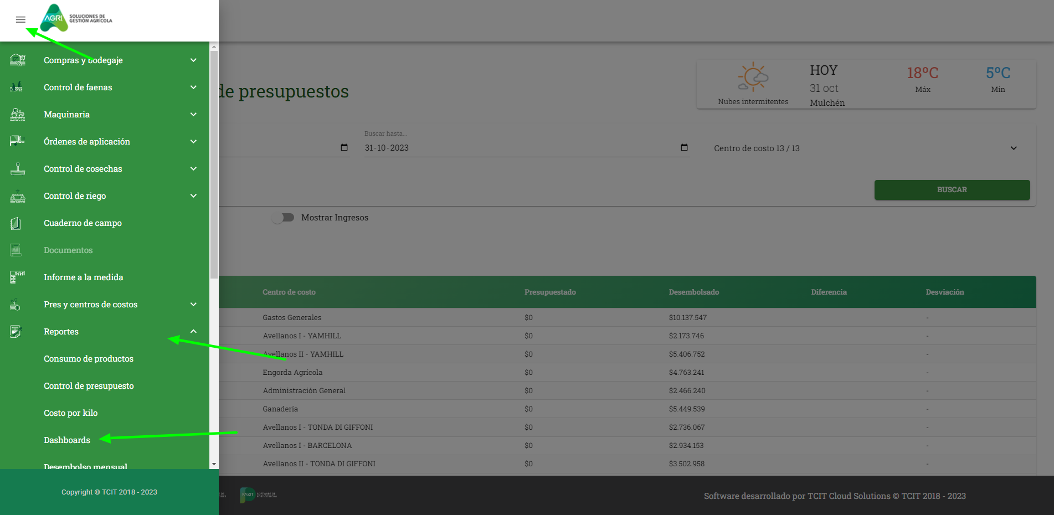The width and height of the screenshot is (1054, 515).
Task: Click Avellanos I - BARCELONA row
Action: (x=628, y=445)
